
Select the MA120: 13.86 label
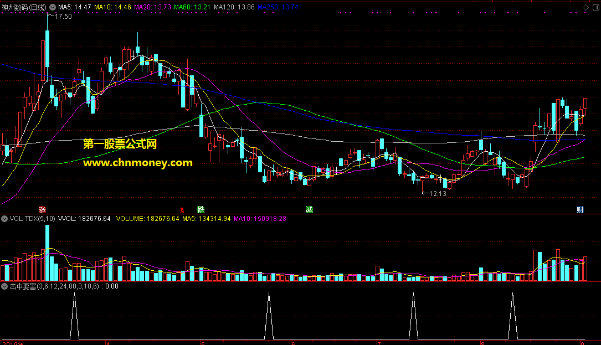click(234, 7)
